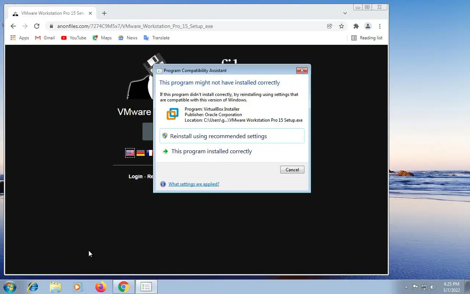
Task: Open the News bookmark
Action: click(x=128, y=38)
